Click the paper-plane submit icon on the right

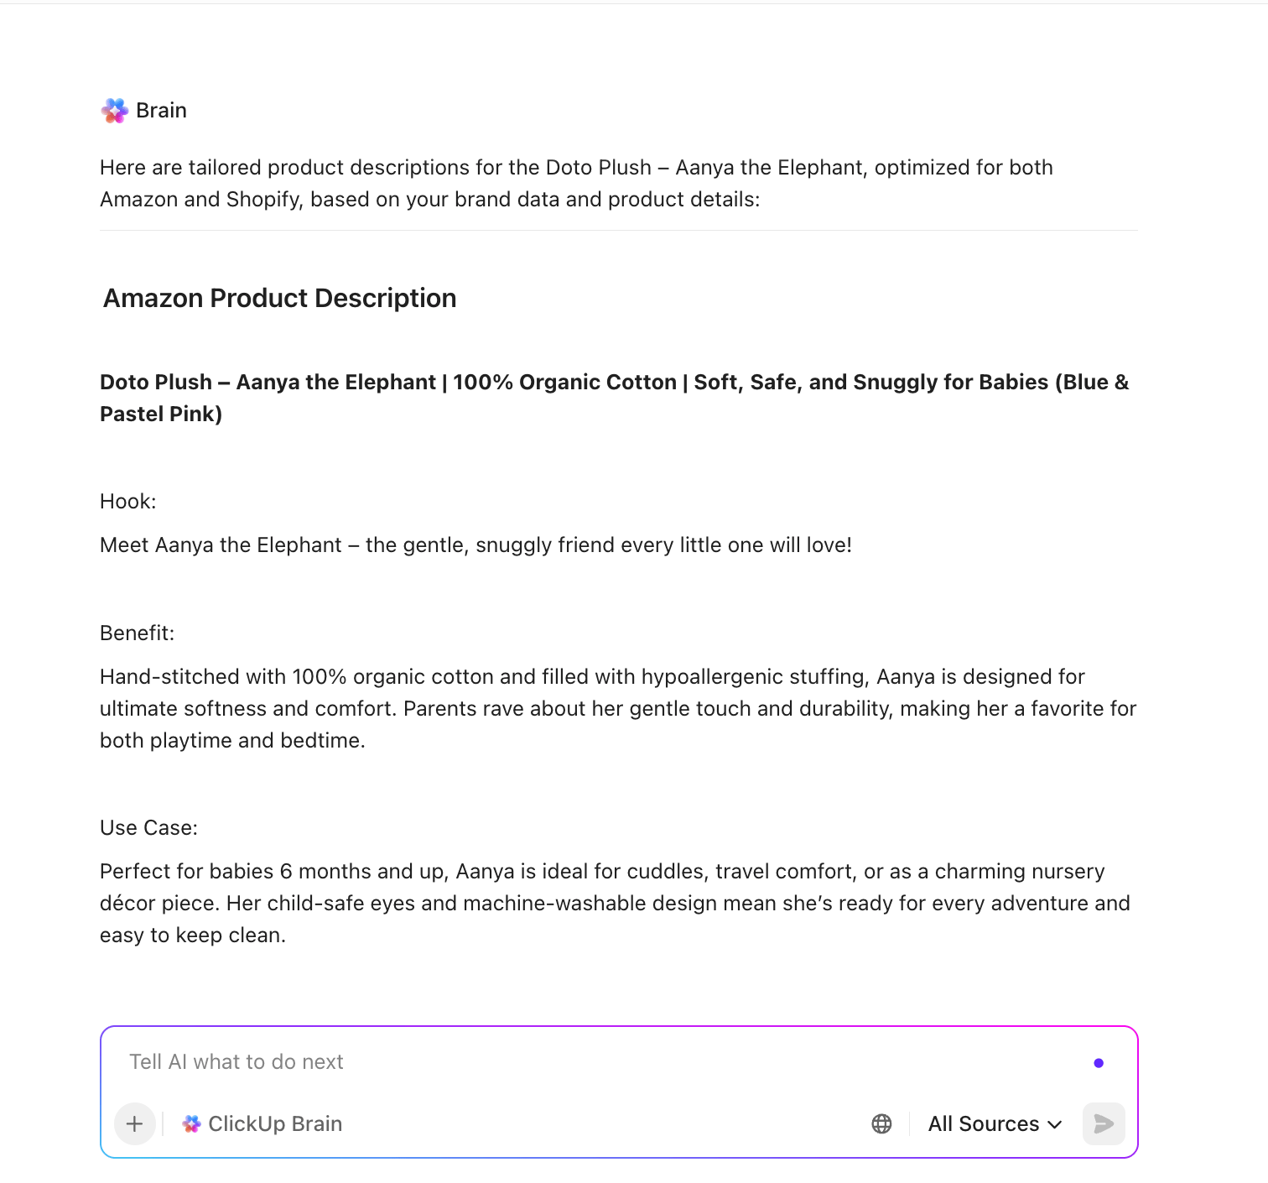1103,1123
